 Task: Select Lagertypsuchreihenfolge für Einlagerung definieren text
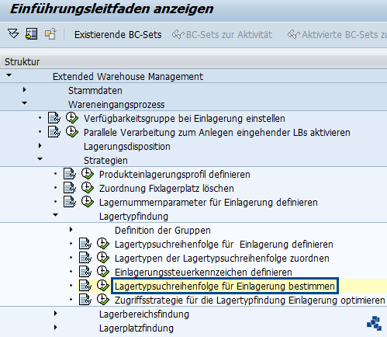(224, 245)
